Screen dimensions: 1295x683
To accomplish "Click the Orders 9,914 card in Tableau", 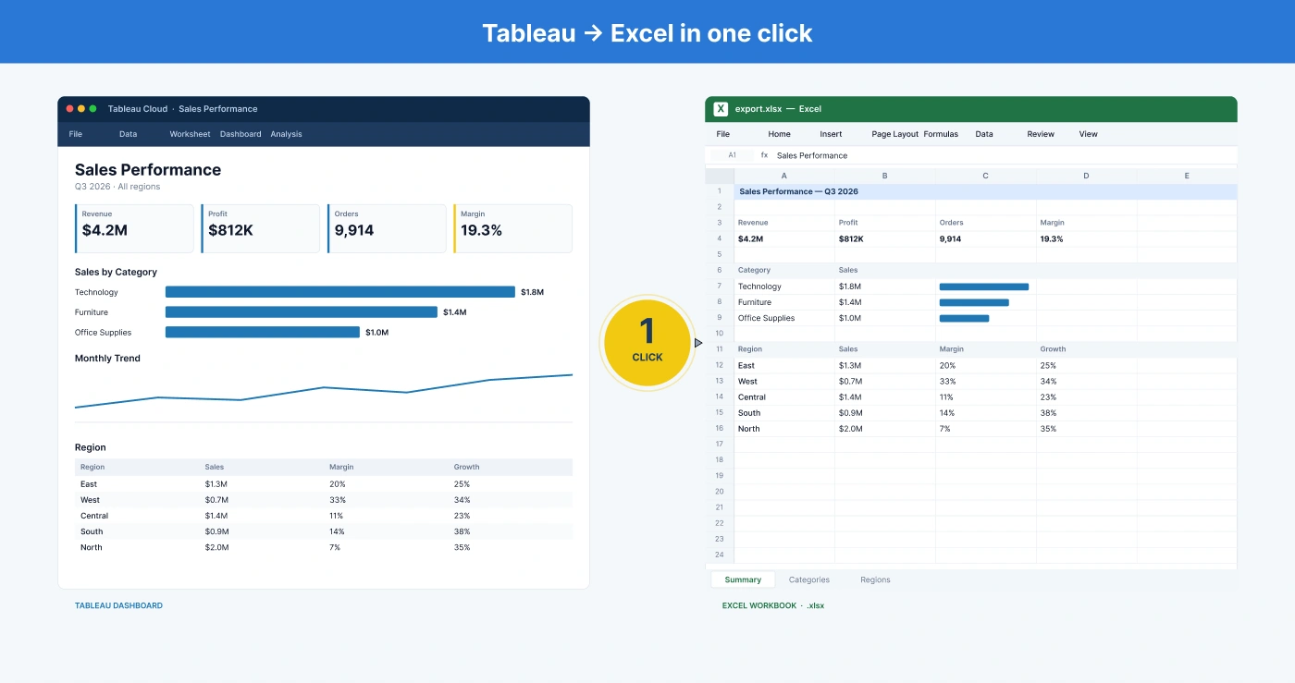I will point(387,228).
